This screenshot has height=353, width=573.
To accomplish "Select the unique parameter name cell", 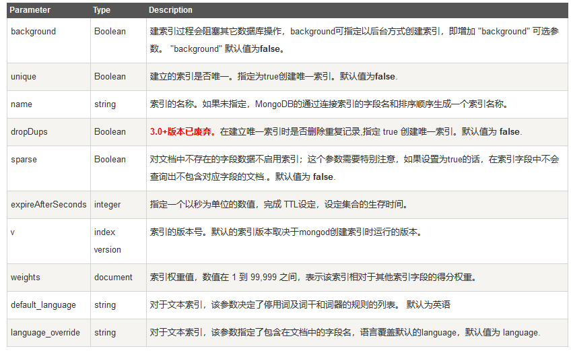I will 24,77.
